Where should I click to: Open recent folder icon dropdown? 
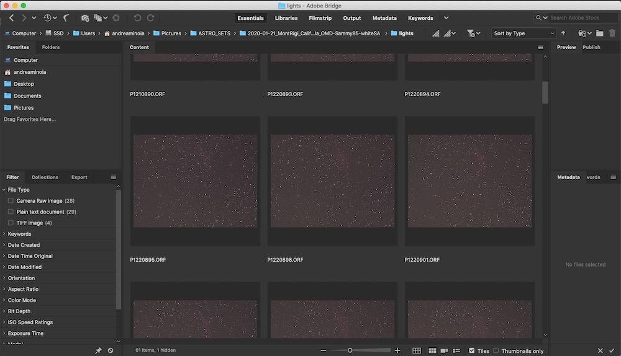pyautogui.click(x=584, y=33)
